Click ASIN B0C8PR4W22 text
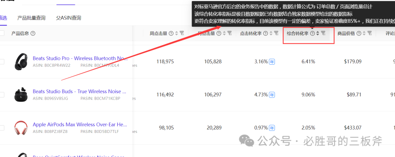 [52, 65]
